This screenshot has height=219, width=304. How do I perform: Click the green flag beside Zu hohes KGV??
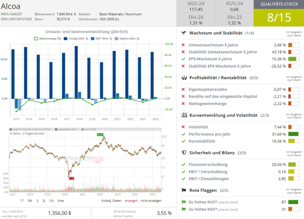(184, 209)
